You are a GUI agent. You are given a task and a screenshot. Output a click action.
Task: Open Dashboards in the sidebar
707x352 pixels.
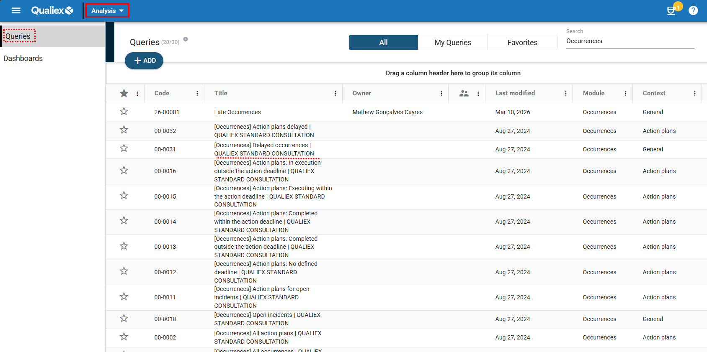point(23,59)
